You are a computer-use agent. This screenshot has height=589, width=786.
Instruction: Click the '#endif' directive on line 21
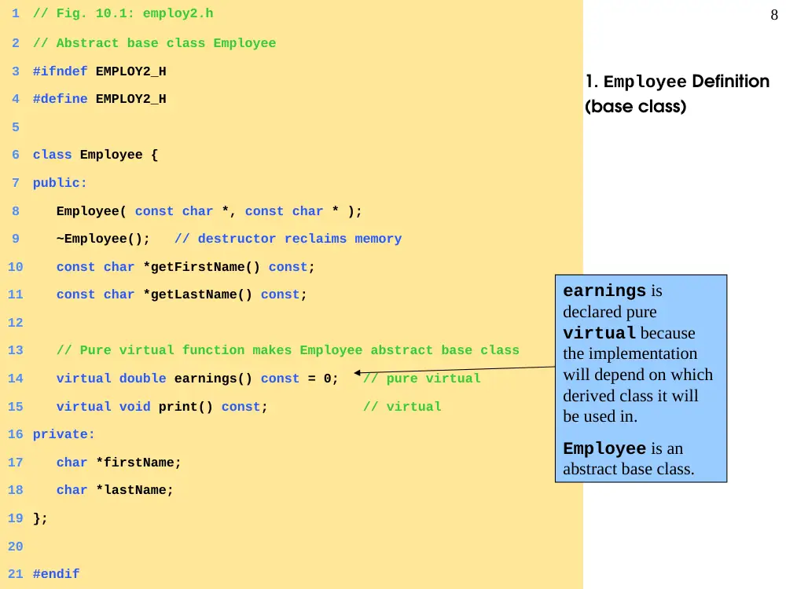[56, 574]
